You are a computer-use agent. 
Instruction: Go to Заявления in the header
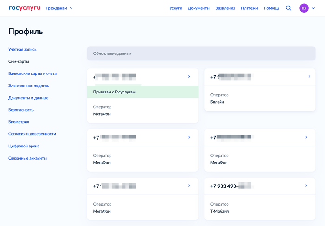[x=225, y=8]
